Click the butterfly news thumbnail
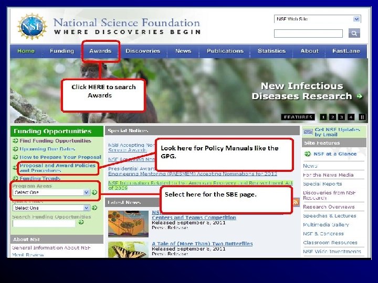Image resolution: width=378 pixels, height=283 pixels. click(128, 250)
